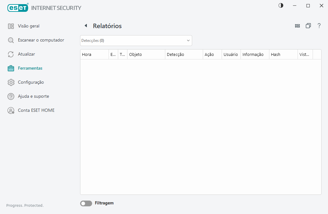The image size is (328, 214).
Task: Sort by the Detecção column header
Action: coord(184,55)
